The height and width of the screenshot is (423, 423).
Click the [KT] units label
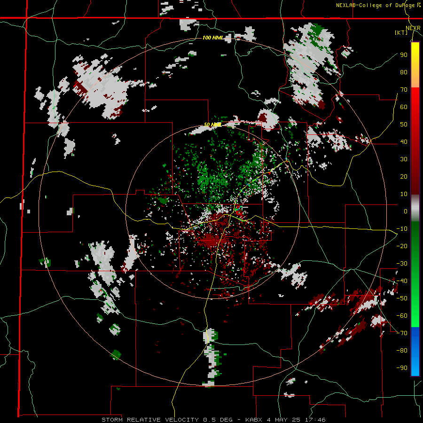point(401,32)
